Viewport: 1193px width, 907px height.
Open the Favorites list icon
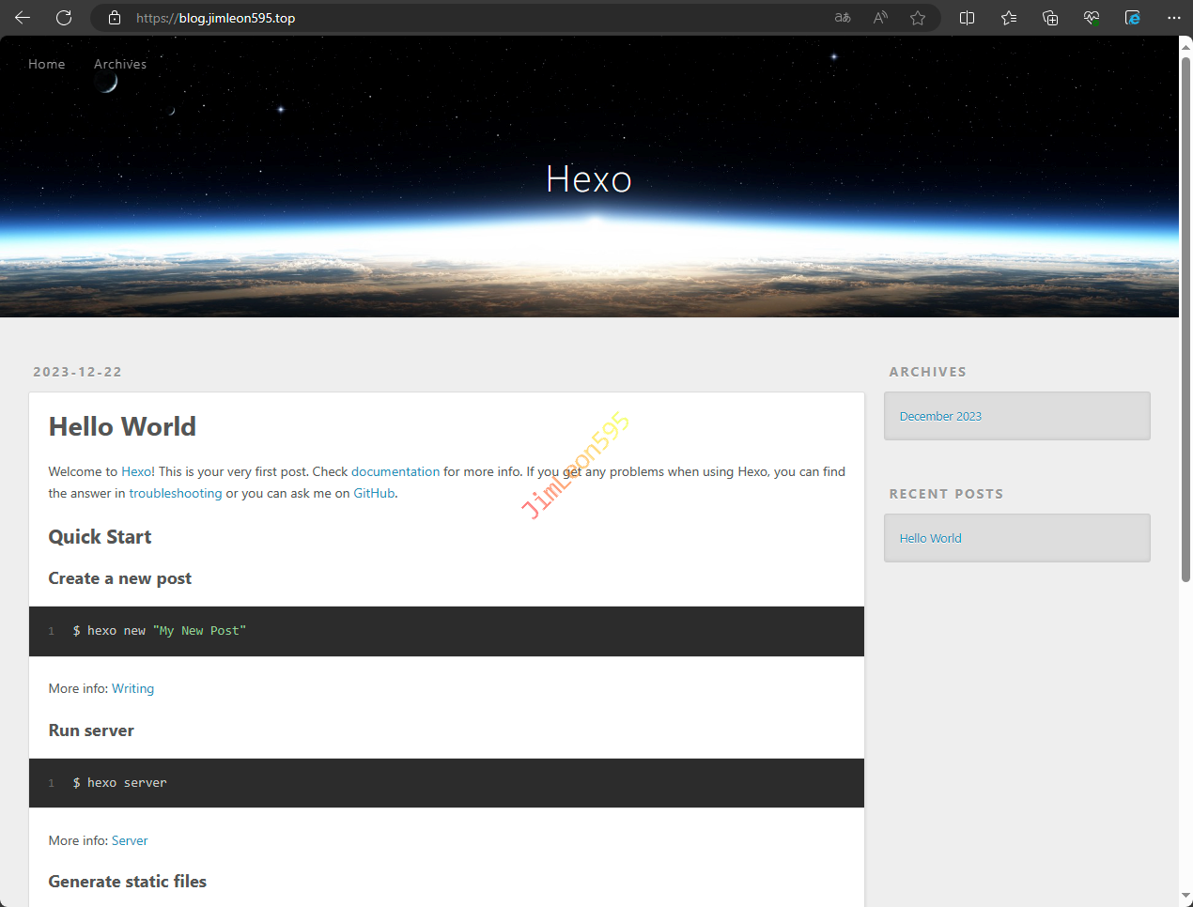[1009, 18]
